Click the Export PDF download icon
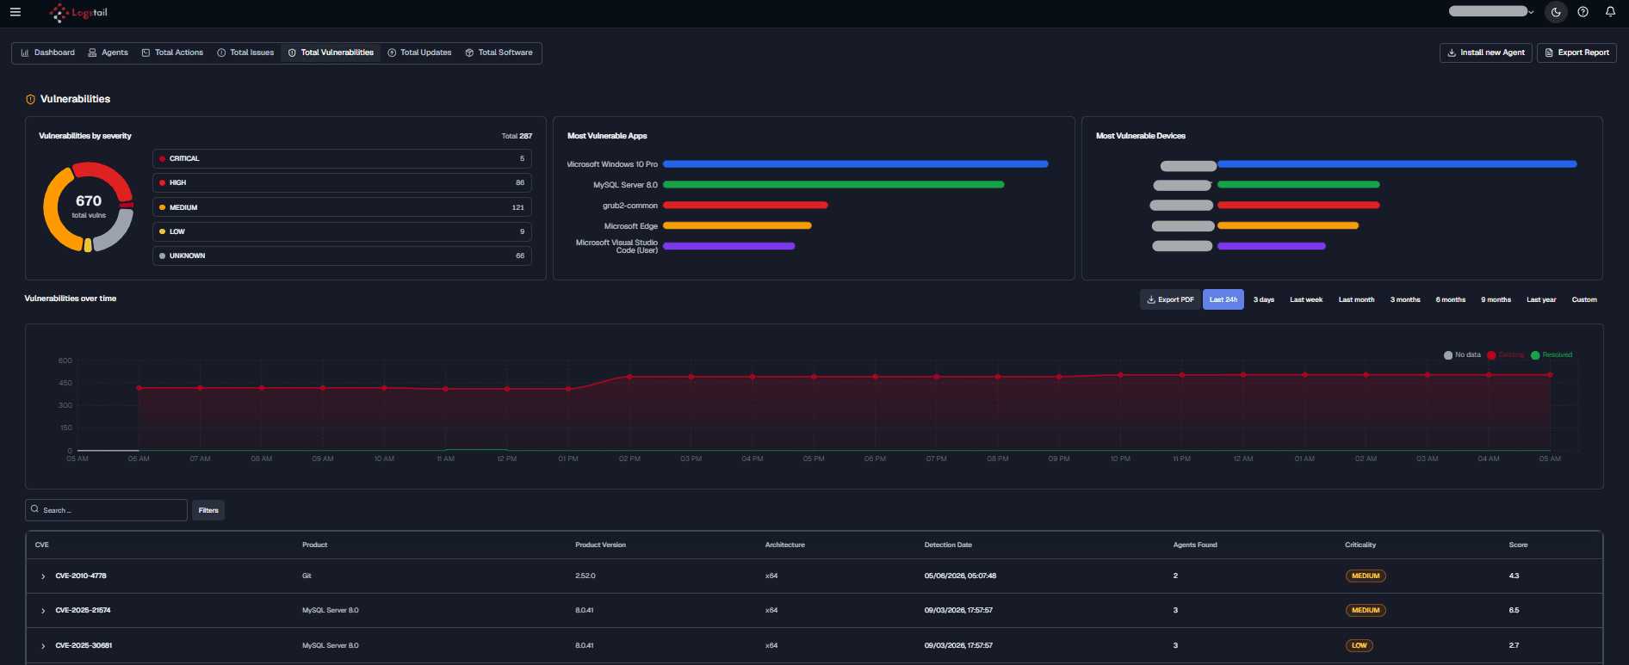Screen dimensions: 1629x665 point(1151,299)
